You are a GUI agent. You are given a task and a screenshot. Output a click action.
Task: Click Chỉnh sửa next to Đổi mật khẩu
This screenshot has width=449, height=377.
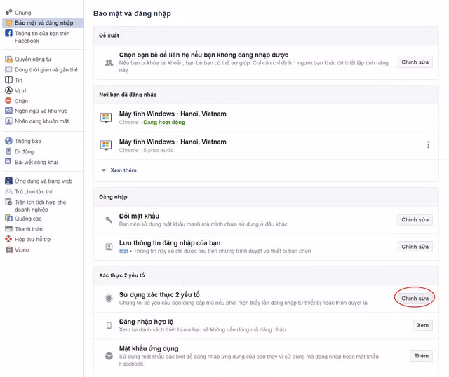(415, 219)
